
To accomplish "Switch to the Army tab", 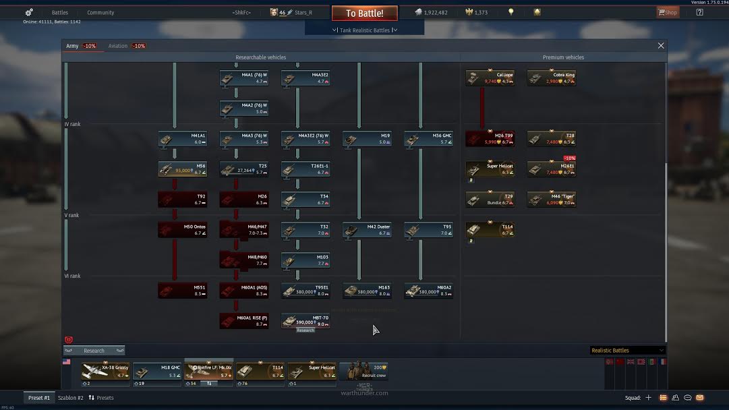I will (x=72, y=46).
